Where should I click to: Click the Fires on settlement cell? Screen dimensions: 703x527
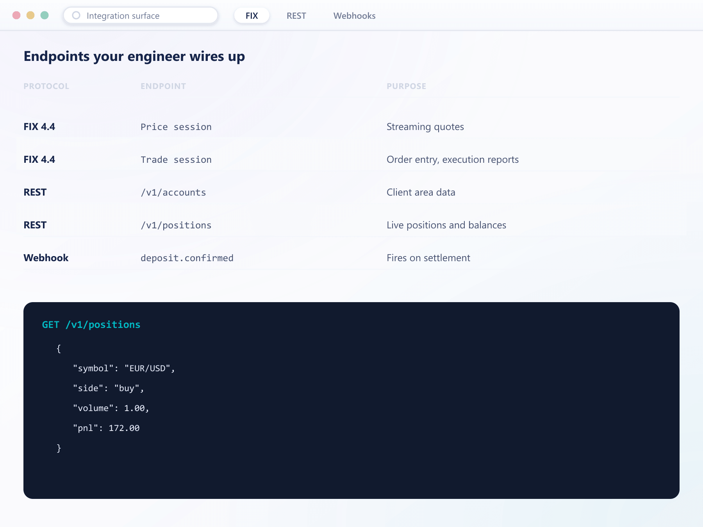pyautogui.click(x=428, y=258)
